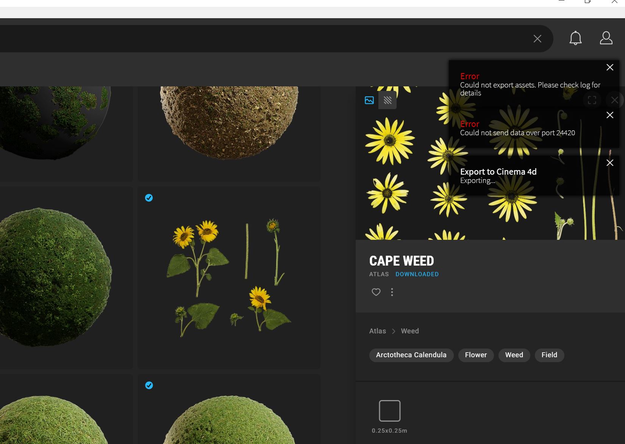This screenshot has width=625, height=444.
Task: Open the user account profile
Action: click(606, 38)
